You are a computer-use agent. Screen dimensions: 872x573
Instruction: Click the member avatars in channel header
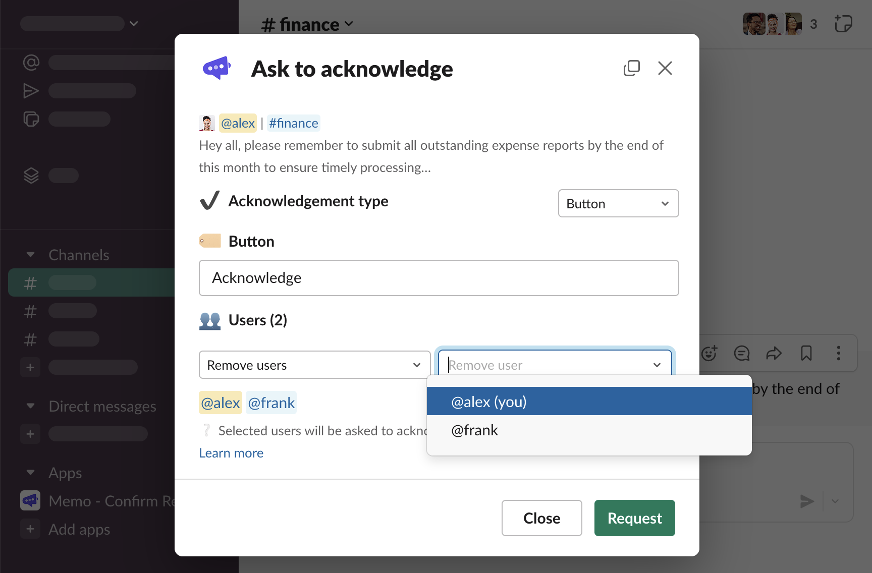(x=773, y=24)
